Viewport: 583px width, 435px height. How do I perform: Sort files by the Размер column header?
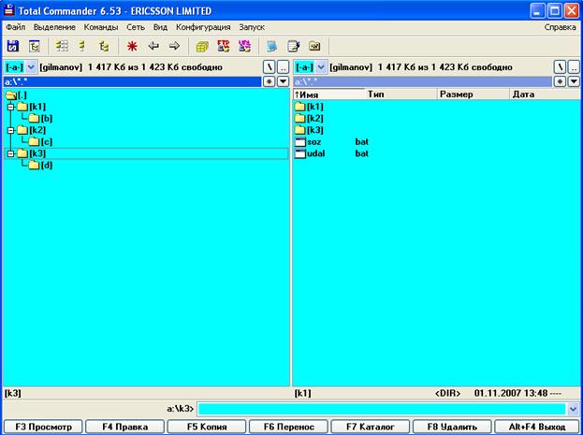457,94
